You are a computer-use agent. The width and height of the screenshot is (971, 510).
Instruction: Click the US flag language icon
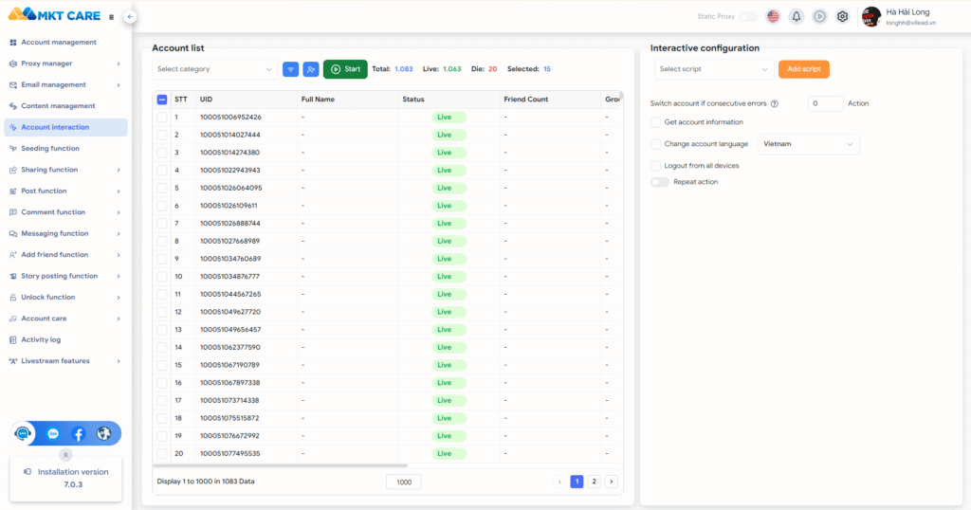[x=773, y=16]
